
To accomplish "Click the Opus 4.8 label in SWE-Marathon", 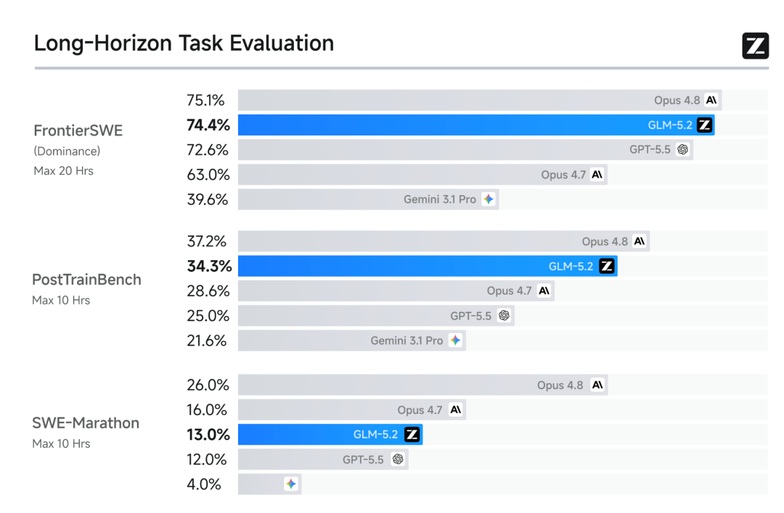I will pos(560,385).
